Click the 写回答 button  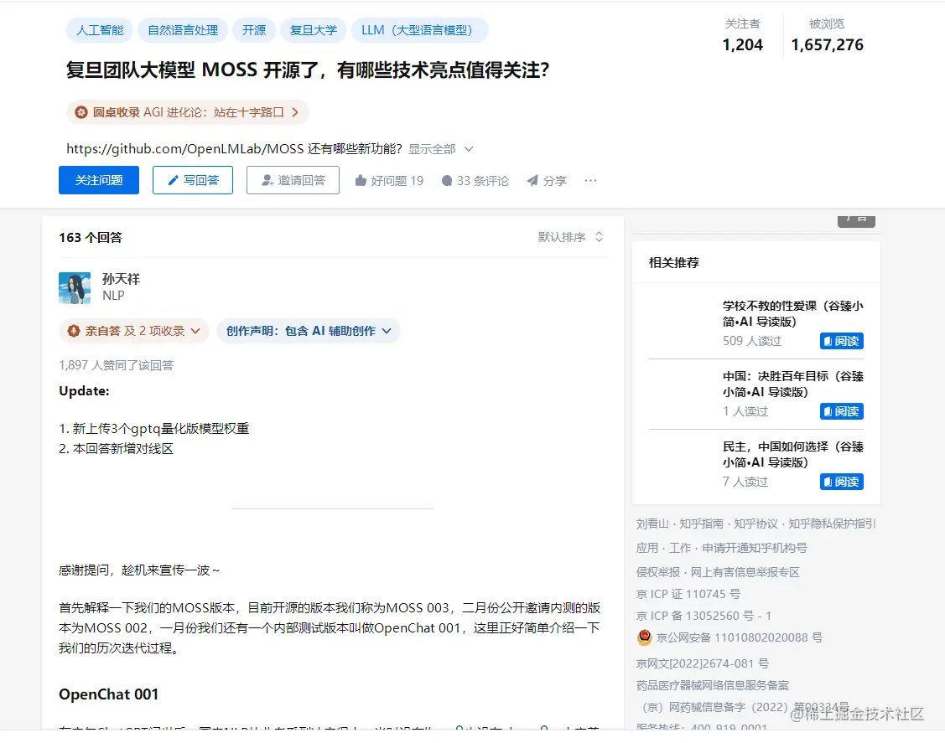pyautogui.click(x=193, y=180)
